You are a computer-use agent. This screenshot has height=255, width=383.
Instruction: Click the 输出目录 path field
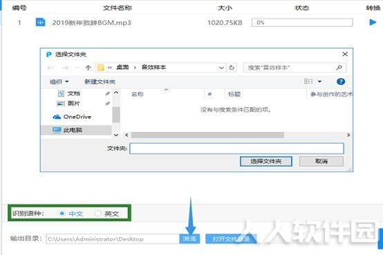pyautogui.click(x=113, y=239)
